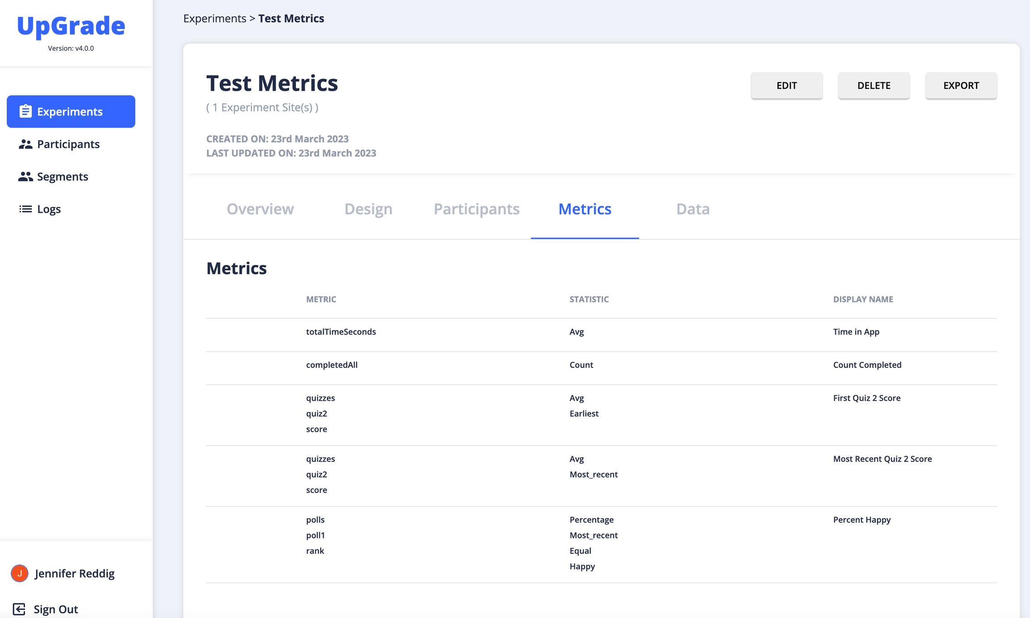This screenshot has width=1030, height=618.
Task: Click the Participants people icon in sidebar
Action: click(25, 144)
